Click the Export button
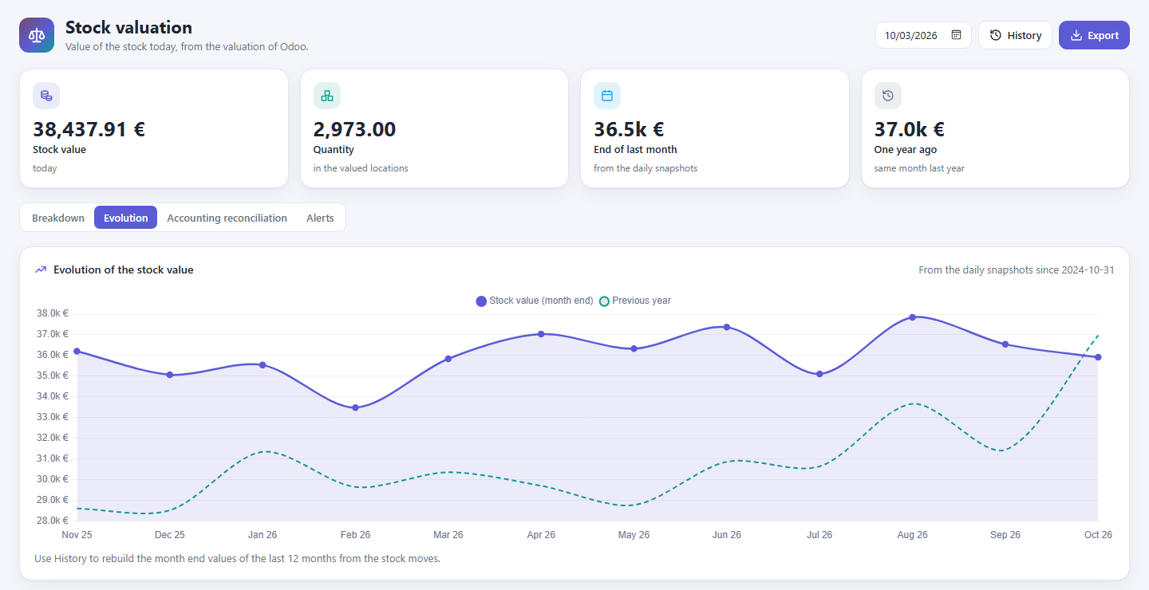The width and height of the screenshot is (1149, 590). tap(1094, 35)
